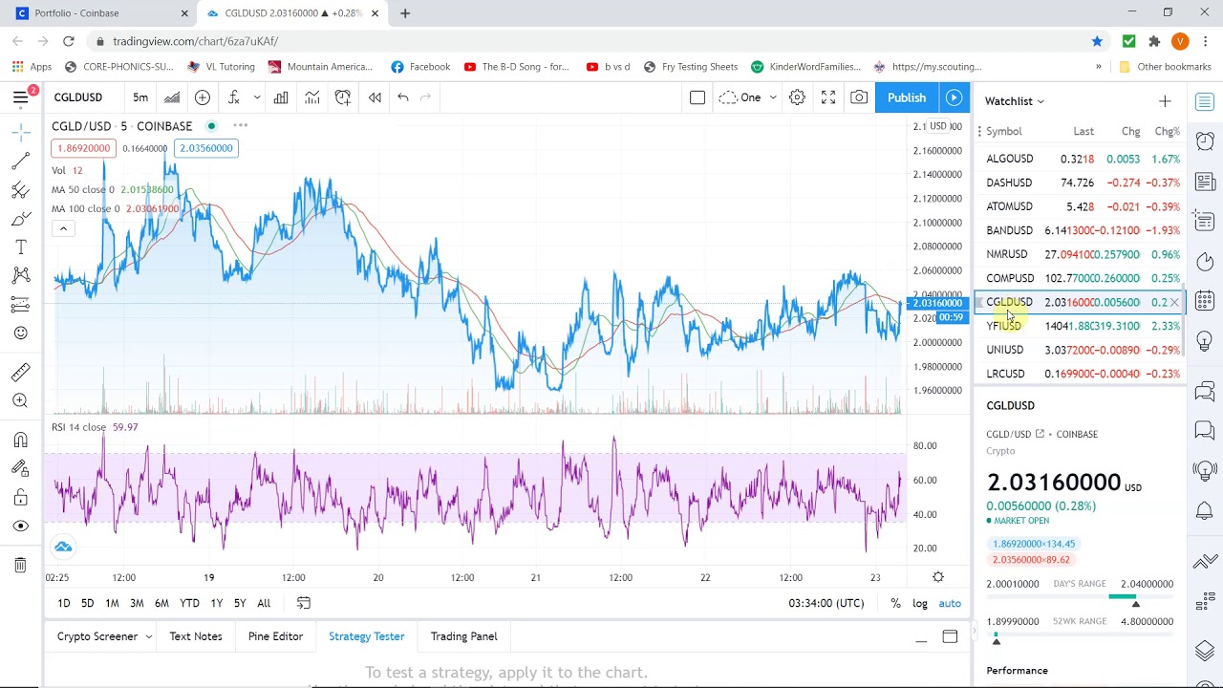
Task: Open Strategy Tester tab
Action: (x=367, y=636)
